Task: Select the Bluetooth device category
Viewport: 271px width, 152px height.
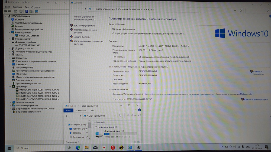Action: pyautogui.click(x=20, y=20)
